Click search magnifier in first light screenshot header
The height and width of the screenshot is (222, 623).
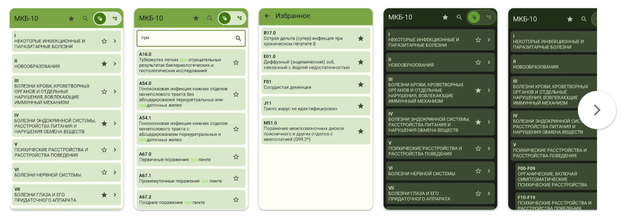(85, 18)
